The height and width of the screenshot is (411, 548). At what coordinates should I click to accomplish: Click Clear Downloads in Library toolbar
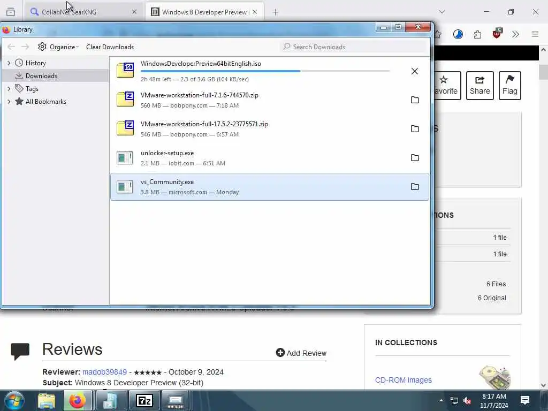(x=110, y=47)
